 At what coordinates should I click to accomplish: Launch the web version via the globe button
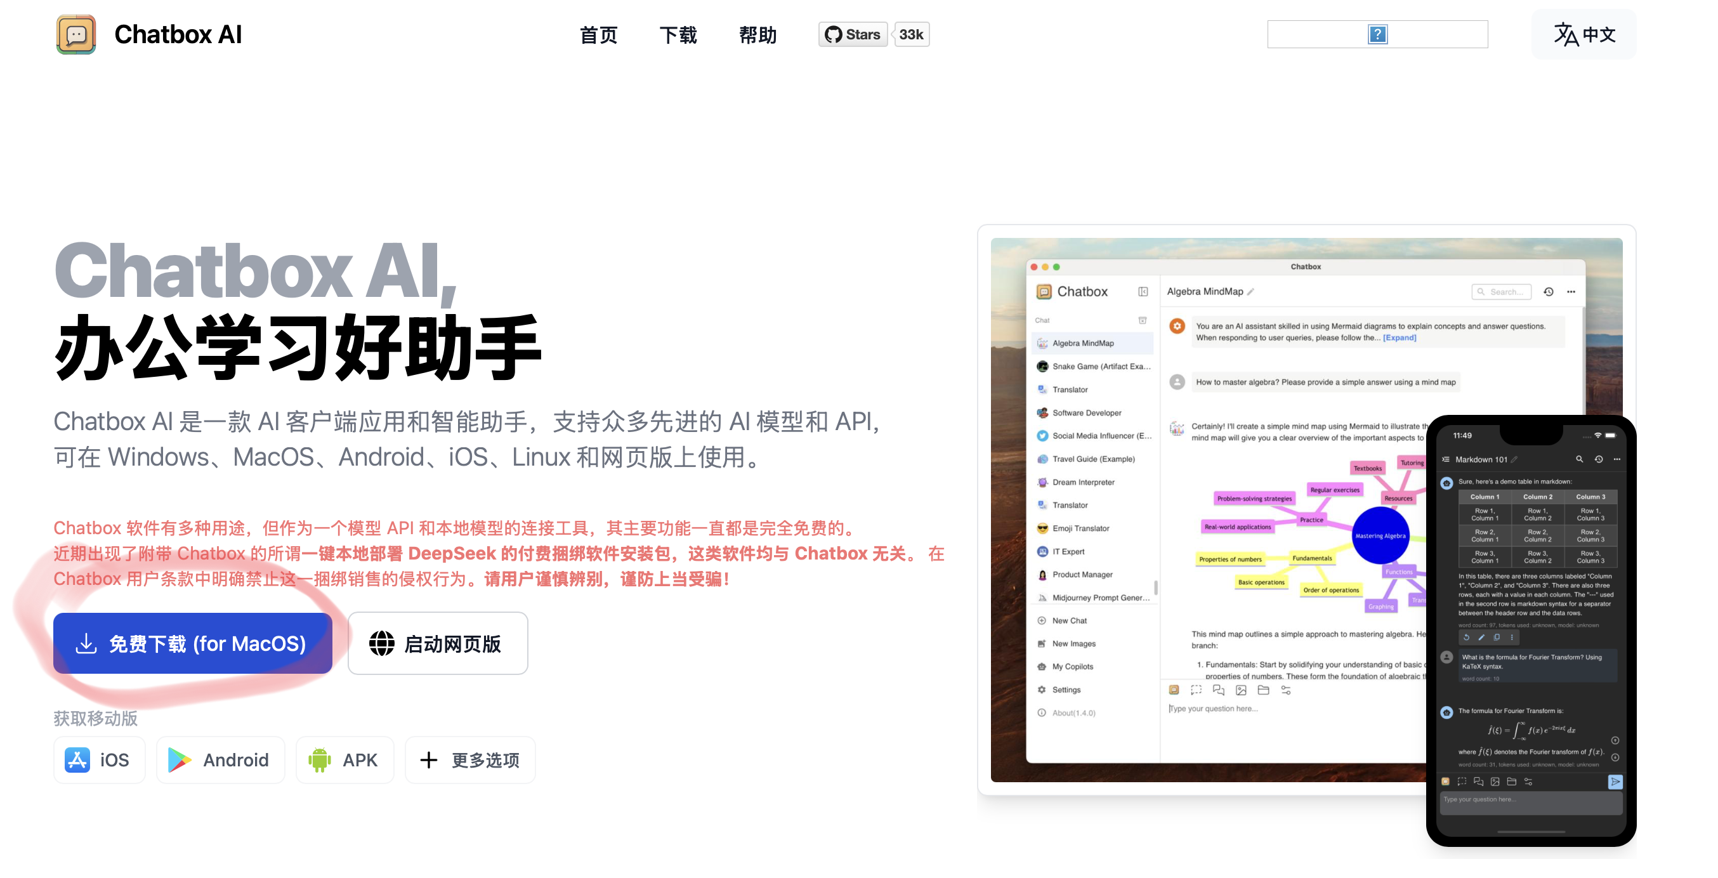(438, 643)
